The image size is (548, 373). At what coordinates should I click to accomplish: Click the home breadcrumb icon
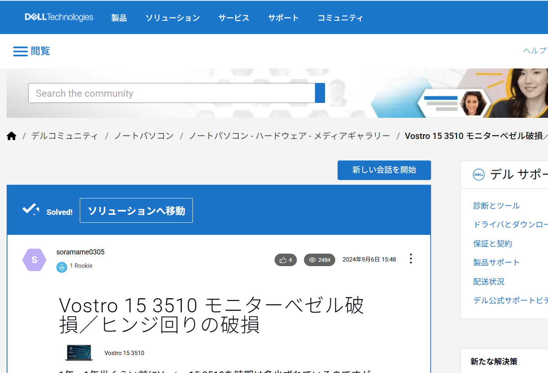coord(12,136)
